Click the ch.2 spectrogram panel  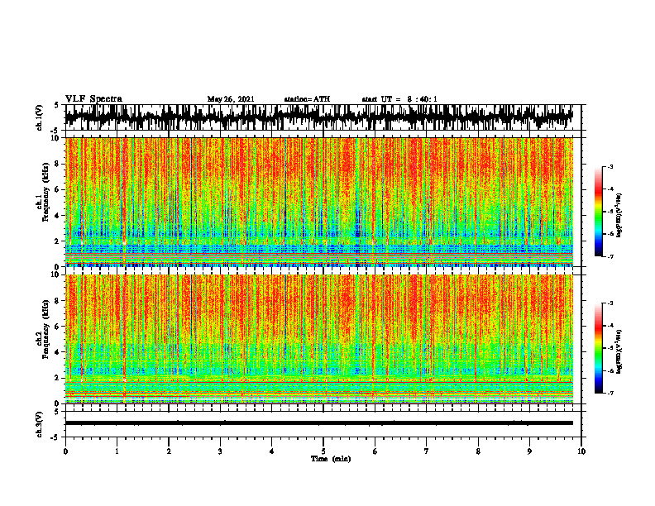pyautogui.click(x=318, y=339)
